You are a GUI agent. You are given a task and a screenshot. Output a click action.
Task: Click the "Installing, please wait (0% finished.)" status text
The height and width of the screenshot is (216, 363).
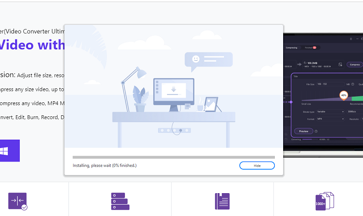pos(105,166)
